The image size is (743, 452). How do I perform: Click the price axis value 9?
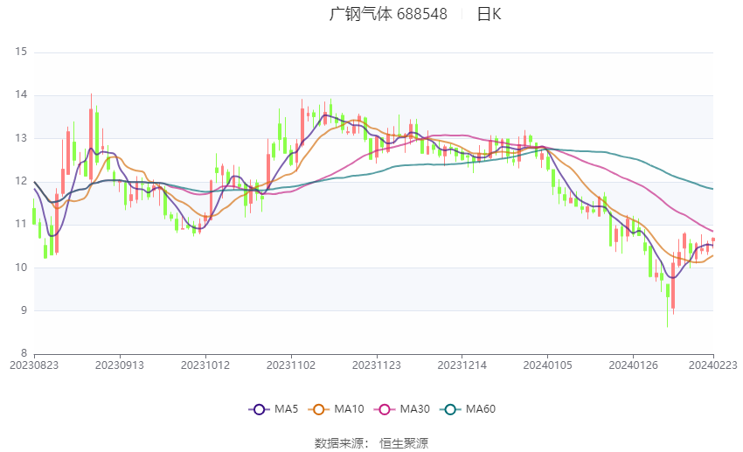point(24,310)
